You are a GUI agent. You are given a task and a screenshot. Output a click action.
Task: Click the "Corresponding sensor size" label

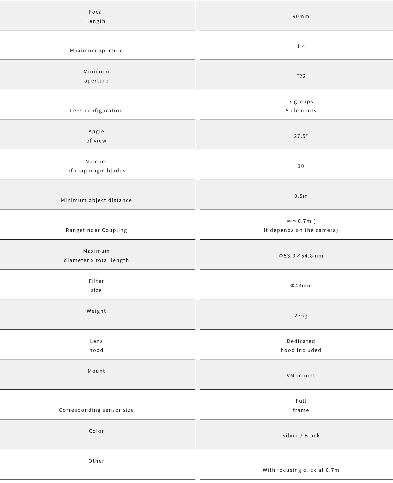pyautogui.click(x=96, y=410)
